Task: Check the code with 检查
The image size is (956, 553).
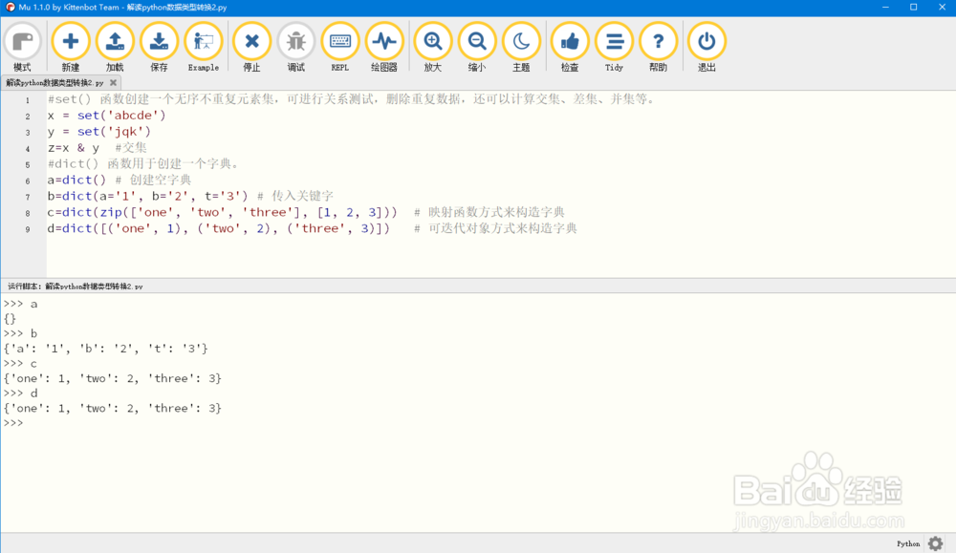Action: point(569,45)
